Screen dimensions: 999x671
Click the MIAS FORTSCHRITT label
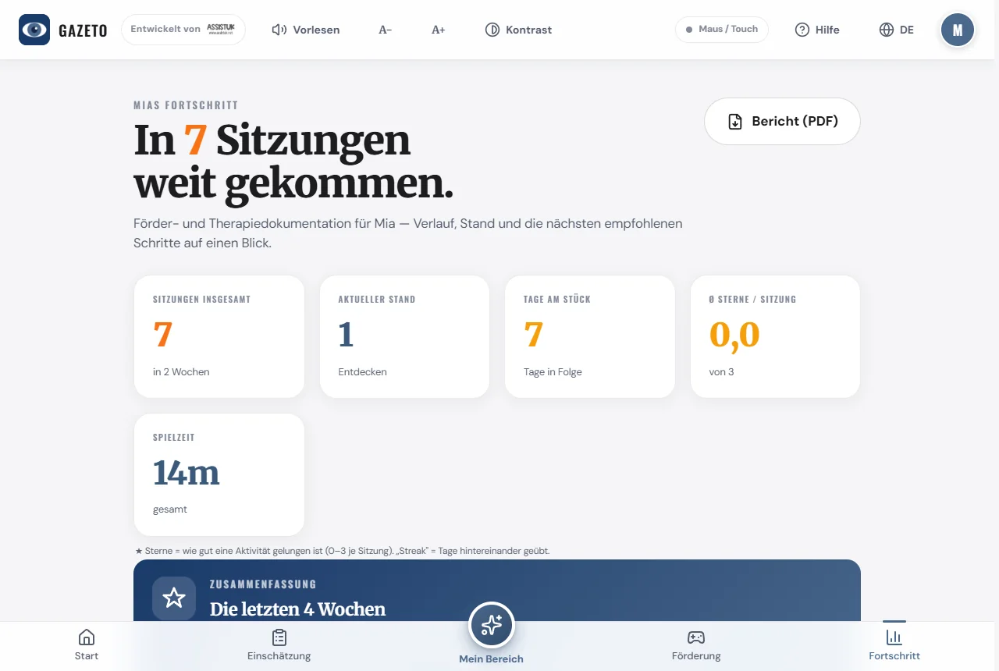(186, 105)
